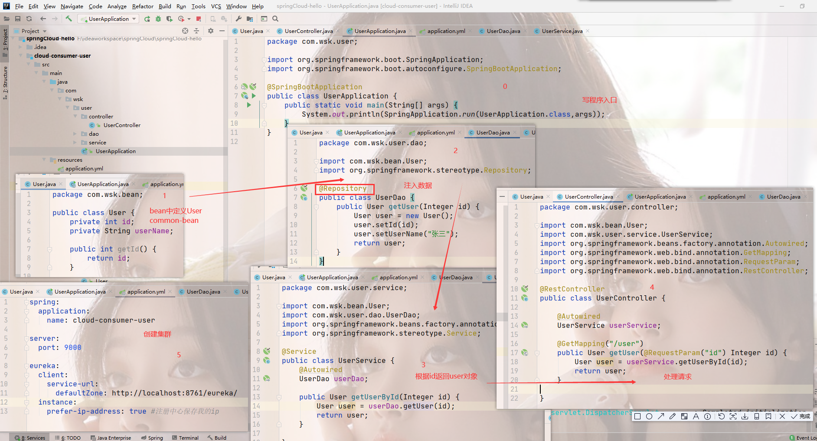Navigate back with the left arrow icon

pyautogui.click(x=43, y=19)
